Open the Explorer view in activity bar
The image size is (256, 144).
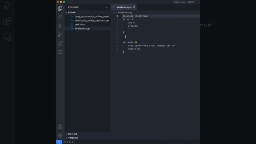pos(60,8)
